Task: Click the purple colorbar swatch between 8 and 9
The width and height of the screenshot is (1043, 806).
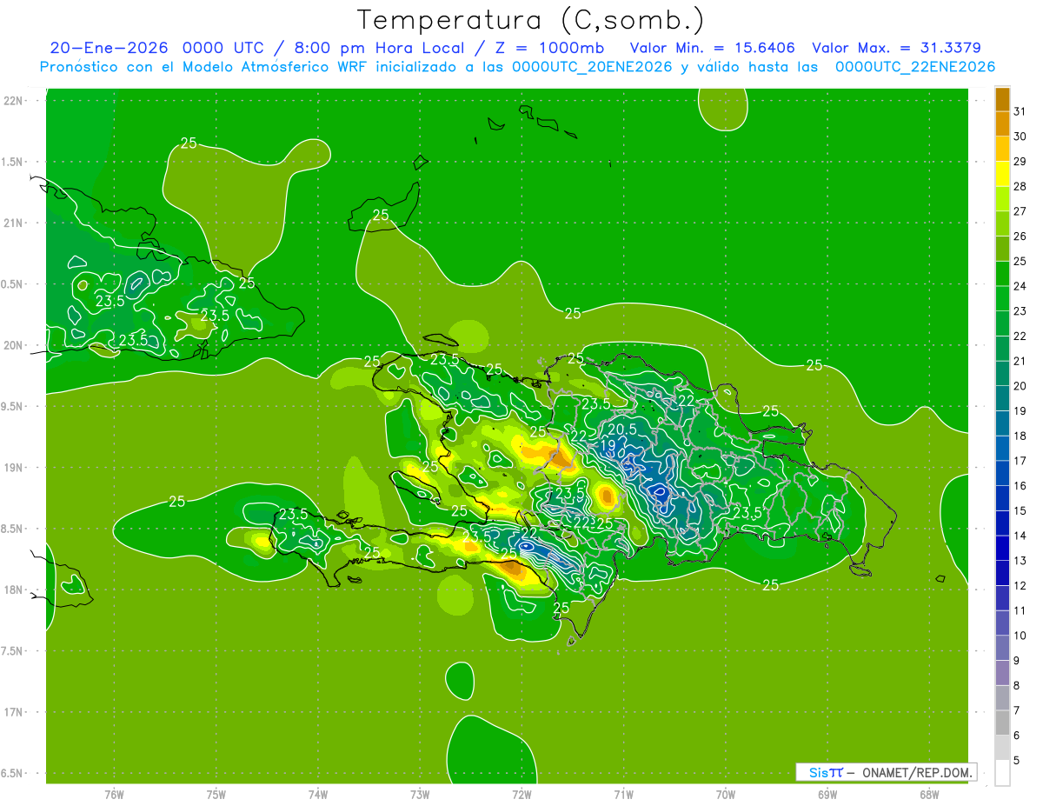Action: pos(1002,674)
